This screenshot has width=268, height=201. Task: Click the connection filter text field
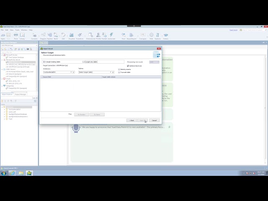click(x=18, y=52)
